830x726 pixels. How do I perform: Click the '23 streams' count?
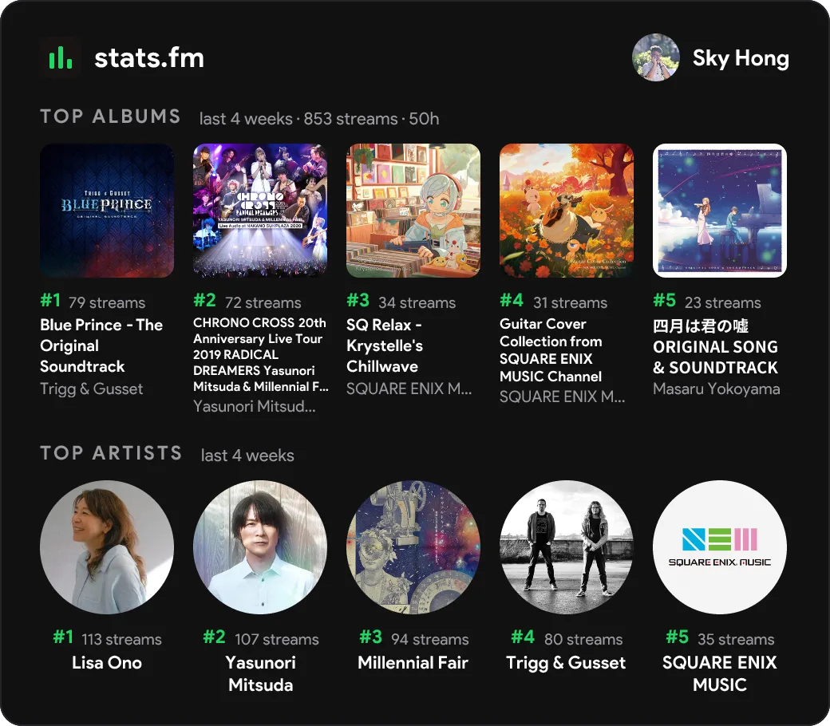click(x=723, y=302)
